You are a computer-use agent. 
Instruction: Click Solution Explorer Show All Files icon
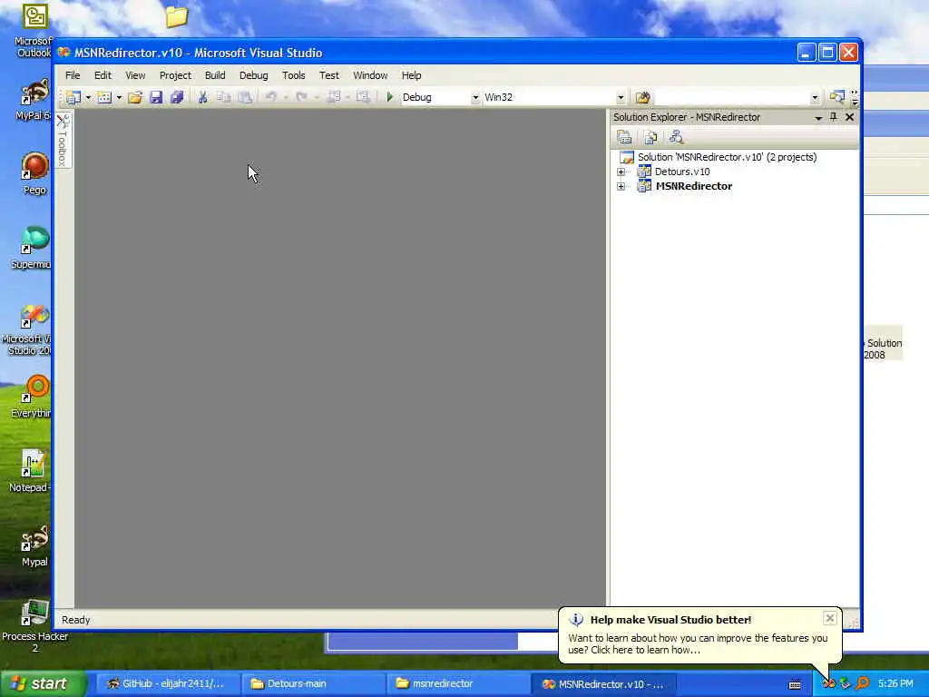click(650, 138)
